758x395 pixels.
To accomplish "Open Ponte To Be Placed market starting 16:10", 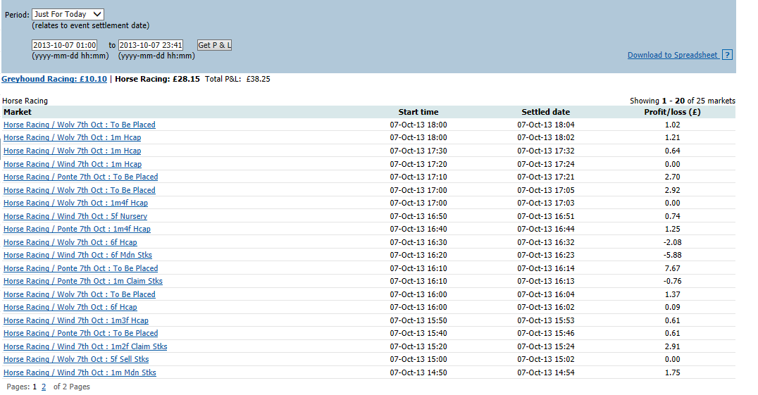I will [x=81, y=268].
